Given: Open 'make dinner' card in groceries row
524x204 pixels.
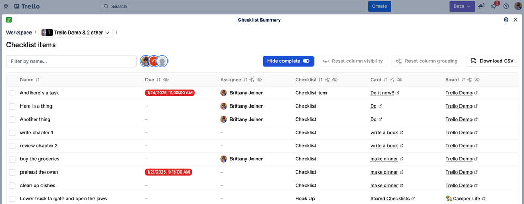Looking at the screenshot, I should [x=384, y=159].
